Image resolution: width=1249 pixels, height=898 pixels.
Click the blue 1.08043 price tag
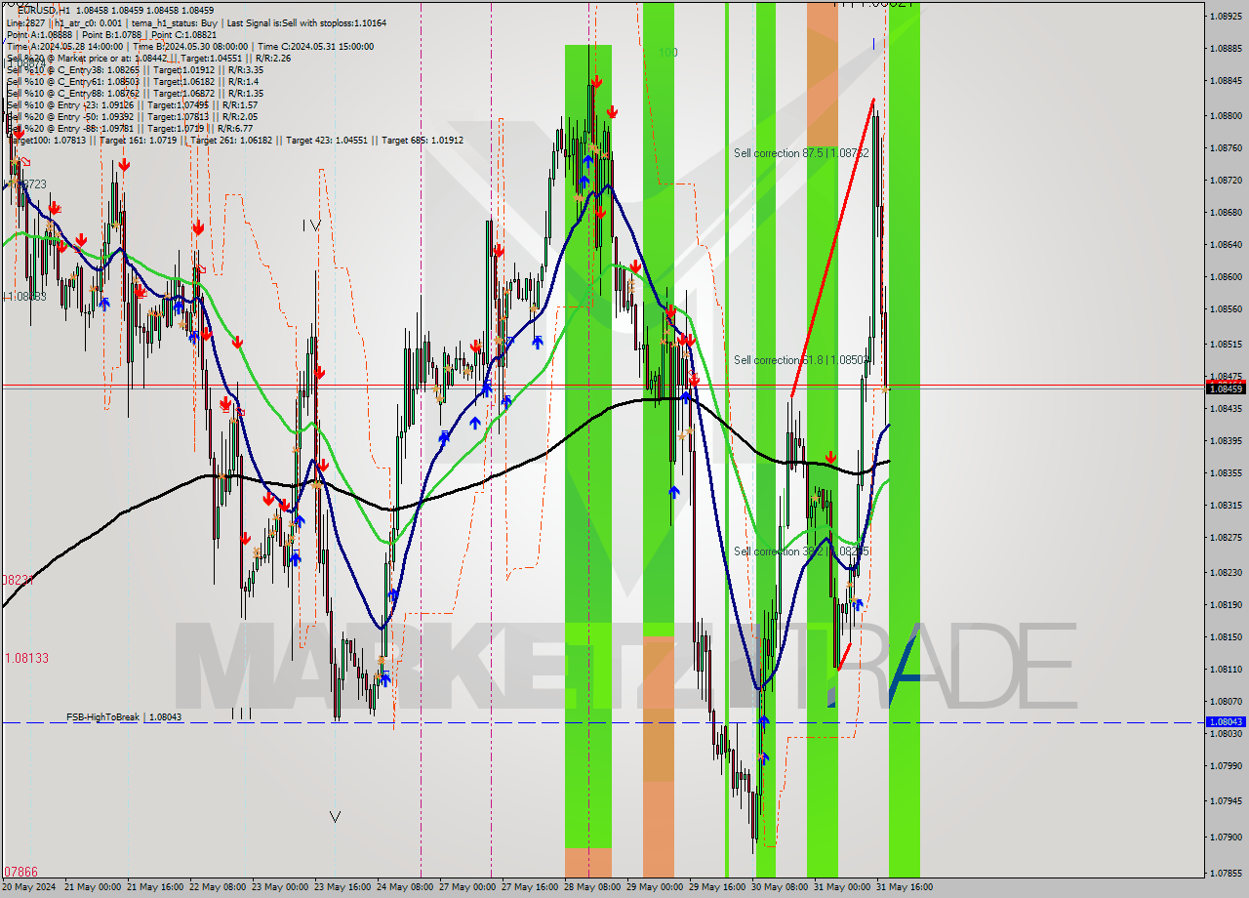pyautogui.click(x=1226, y=722)
